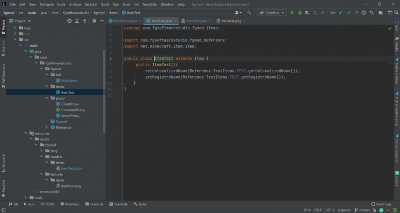Collapse the src folder

(15, 40)
